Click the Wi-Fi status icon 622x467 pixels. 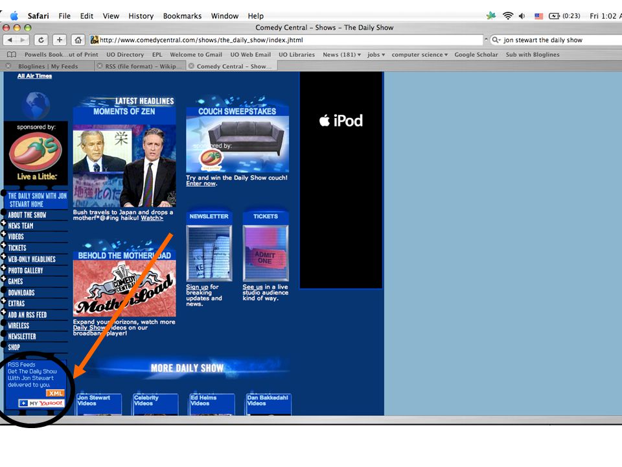click(x=508, y=16)
